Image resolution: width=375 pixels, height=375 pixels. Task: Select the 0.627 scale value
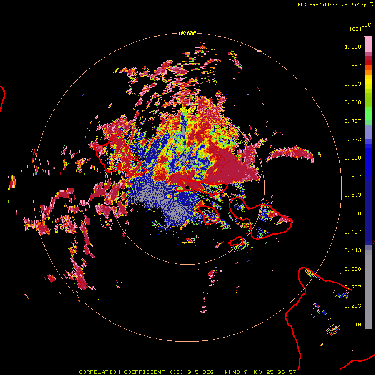coord(353,177)
